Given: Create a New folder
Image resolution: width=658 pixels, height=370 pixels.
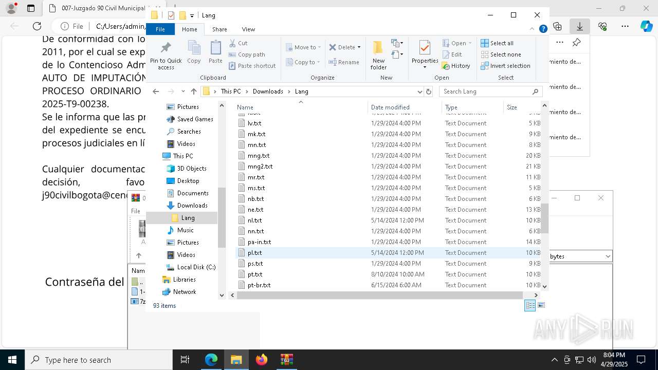Looking at the screenshot, I should pos(378,55).
